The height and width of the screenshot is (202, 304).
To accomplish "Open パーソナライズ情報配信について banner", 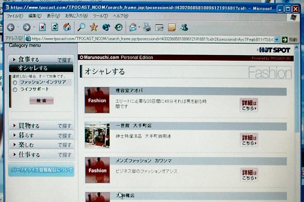I will [x=41, y=170].
